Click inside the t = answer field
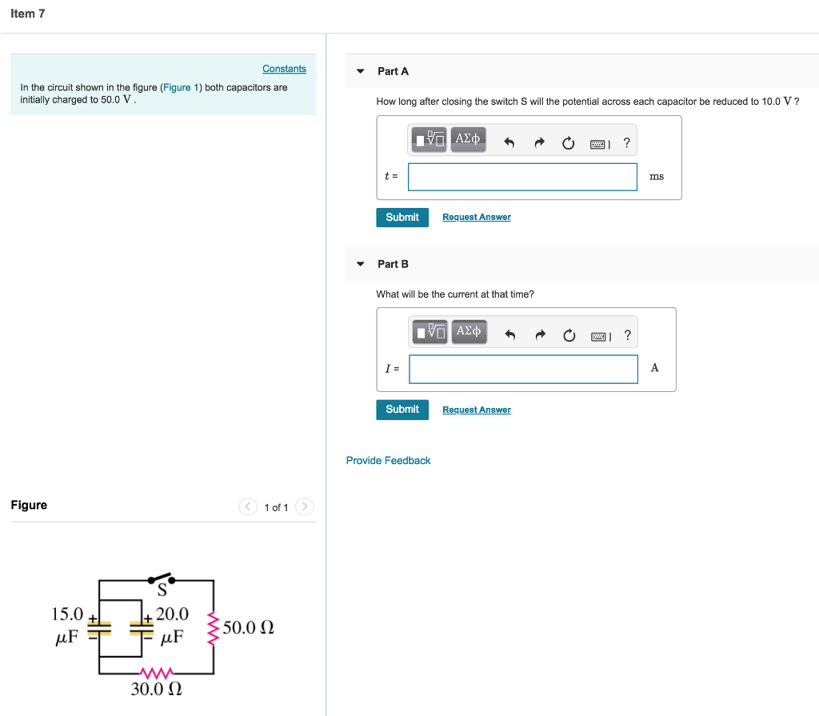The height and width of the screenshot is (716, 819). coord(521,176)
